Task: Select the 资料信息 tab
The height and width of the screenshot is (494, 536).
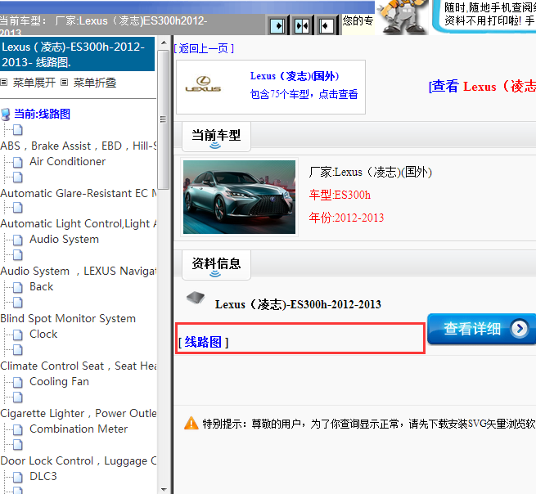Action: click(216, 265)
